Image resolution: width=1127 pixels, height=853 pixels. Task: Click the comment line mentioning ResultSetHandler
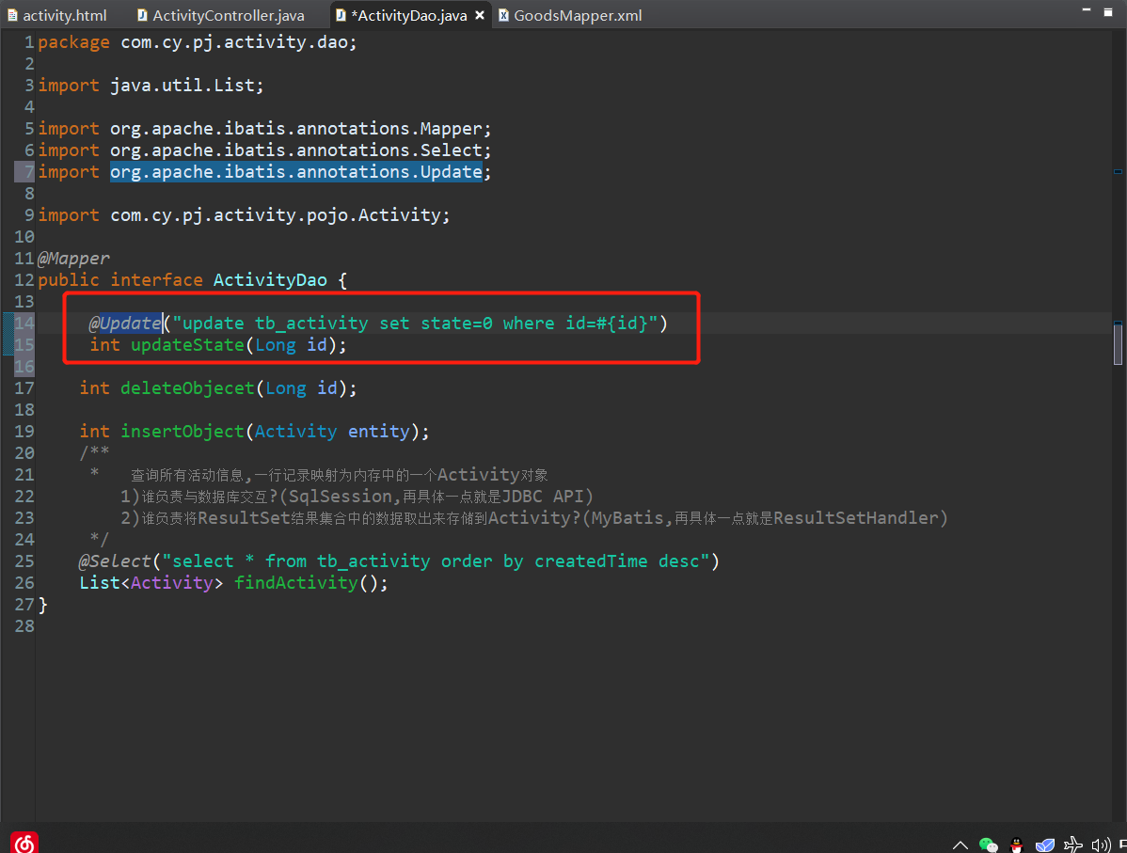[534, 517]
